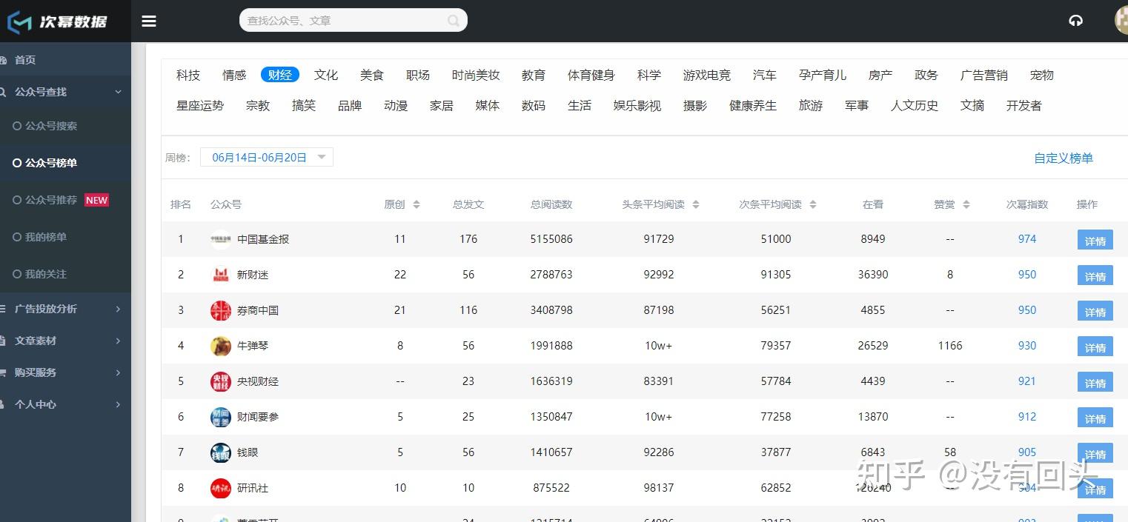Switch to the 科技 category tab

point(188,75)
